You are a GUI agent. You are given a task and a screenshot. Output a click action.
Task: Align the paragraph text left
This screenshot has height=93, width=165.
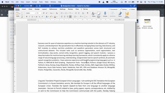click(x=62, y=17)
